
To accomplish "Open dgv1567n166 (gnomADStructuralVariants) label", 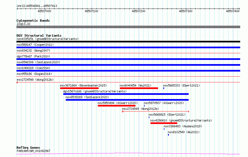I will pos(95,91).
